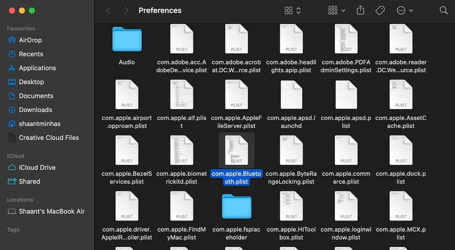Click the Share toolbar button

coord(360,10)
